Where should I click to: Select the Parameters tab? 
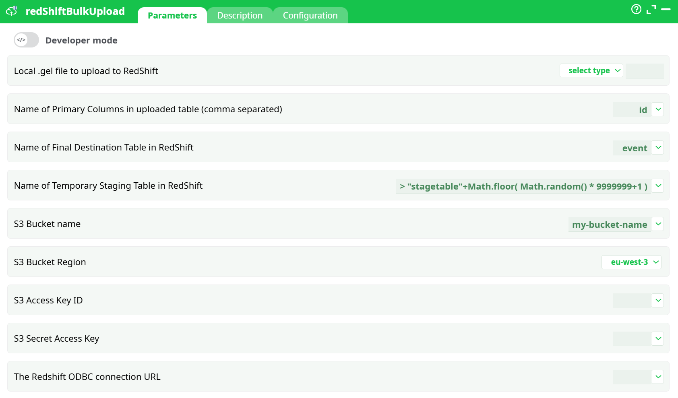[172, 15]
